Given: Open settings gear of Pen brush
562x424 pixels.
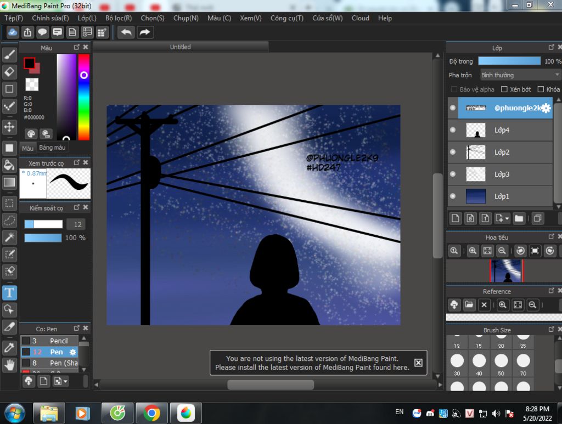Looking at the screenshot, I should coord(73,352).
